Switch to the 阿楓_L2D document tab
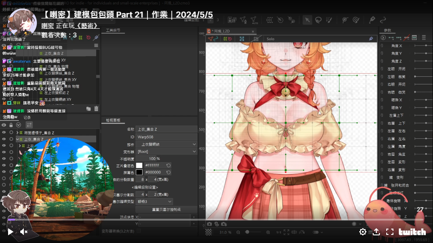The image size is (433, 243). (222, 31)
